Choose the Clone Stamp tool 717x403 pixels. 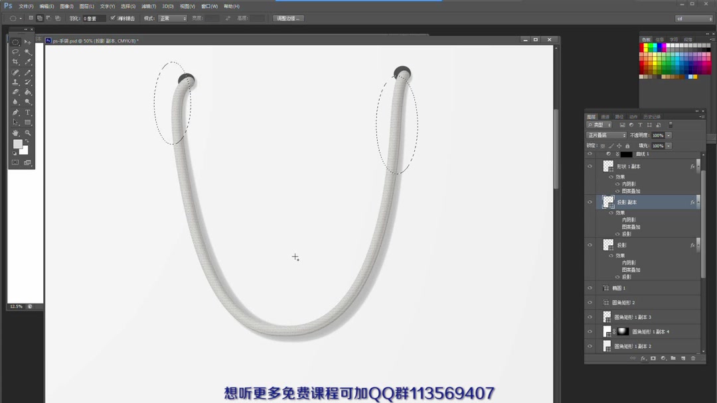coord(15,82)
